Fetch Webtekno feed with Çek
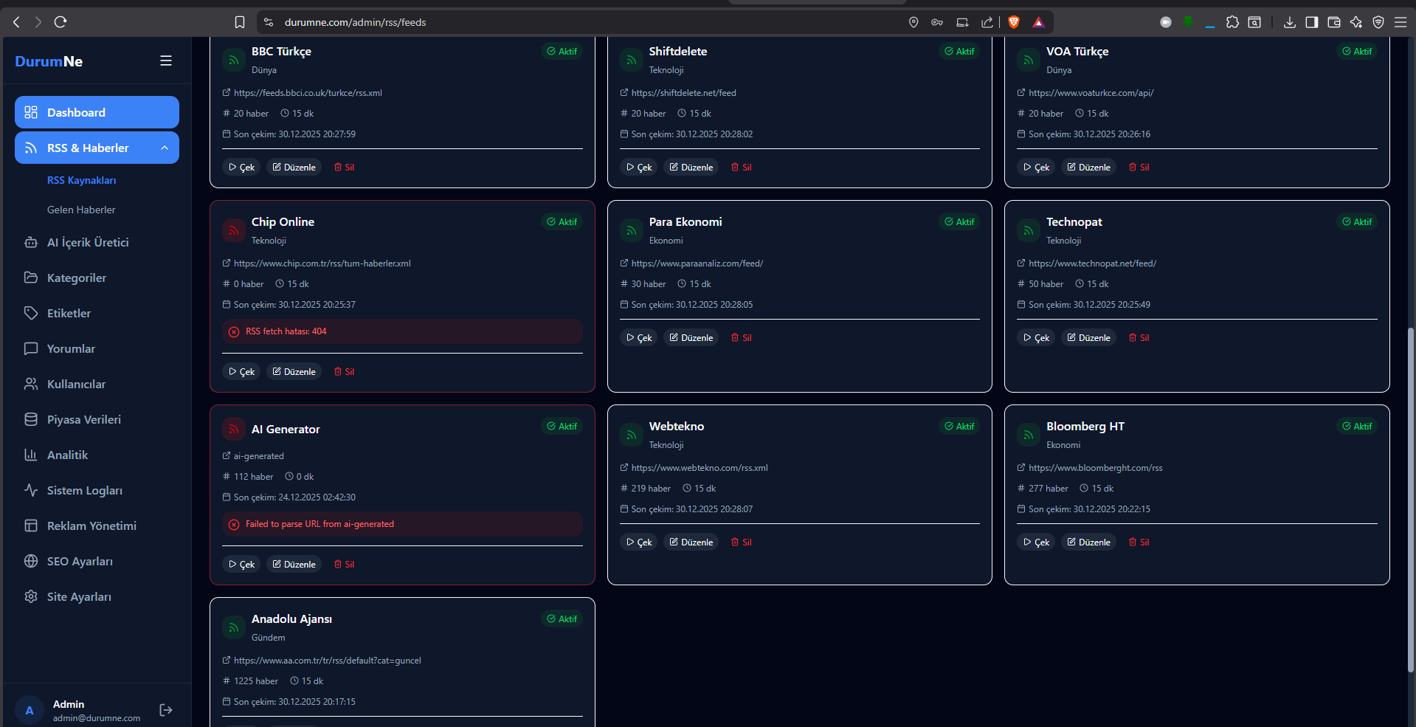 coord(639,542)
